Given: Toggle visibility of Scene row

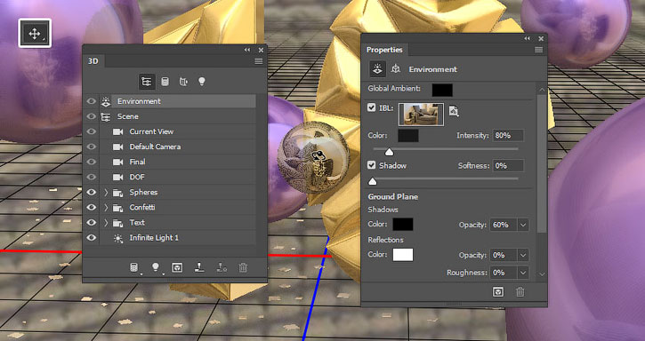Looking at the screenshot, I should tap(92, 116).
